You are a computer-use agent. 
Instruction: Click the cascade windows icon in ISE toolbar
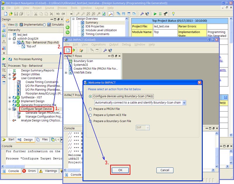pyautogui.click(x=118, y=14)
